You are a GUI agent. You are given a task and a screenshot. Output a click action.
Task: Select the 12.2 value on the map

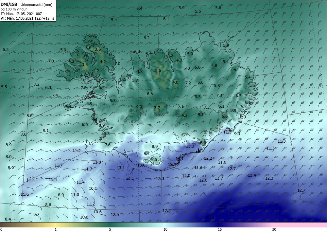coord(208,158)
